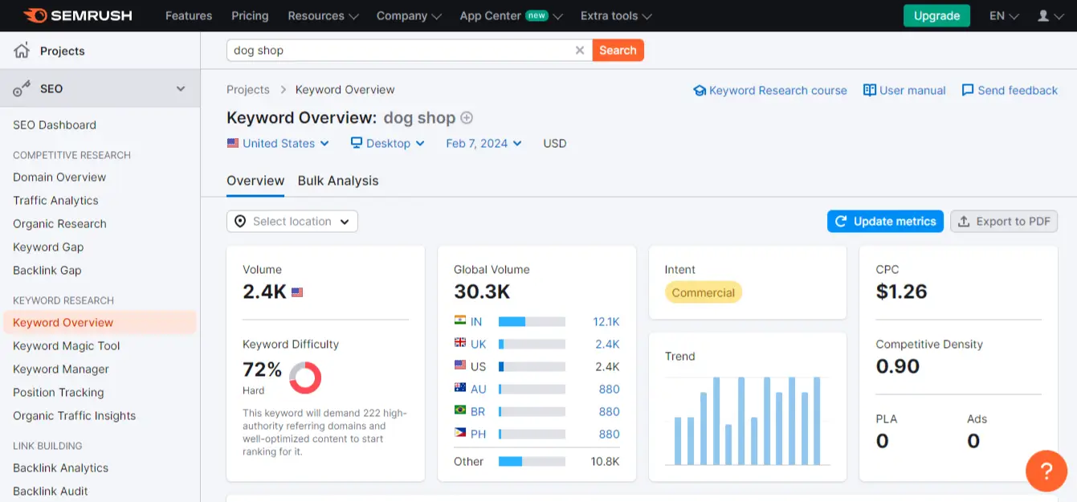The width and height of the screenshot is (1077, 502).
Task: Open the Features menu item
Action: (x=187, y=15)
